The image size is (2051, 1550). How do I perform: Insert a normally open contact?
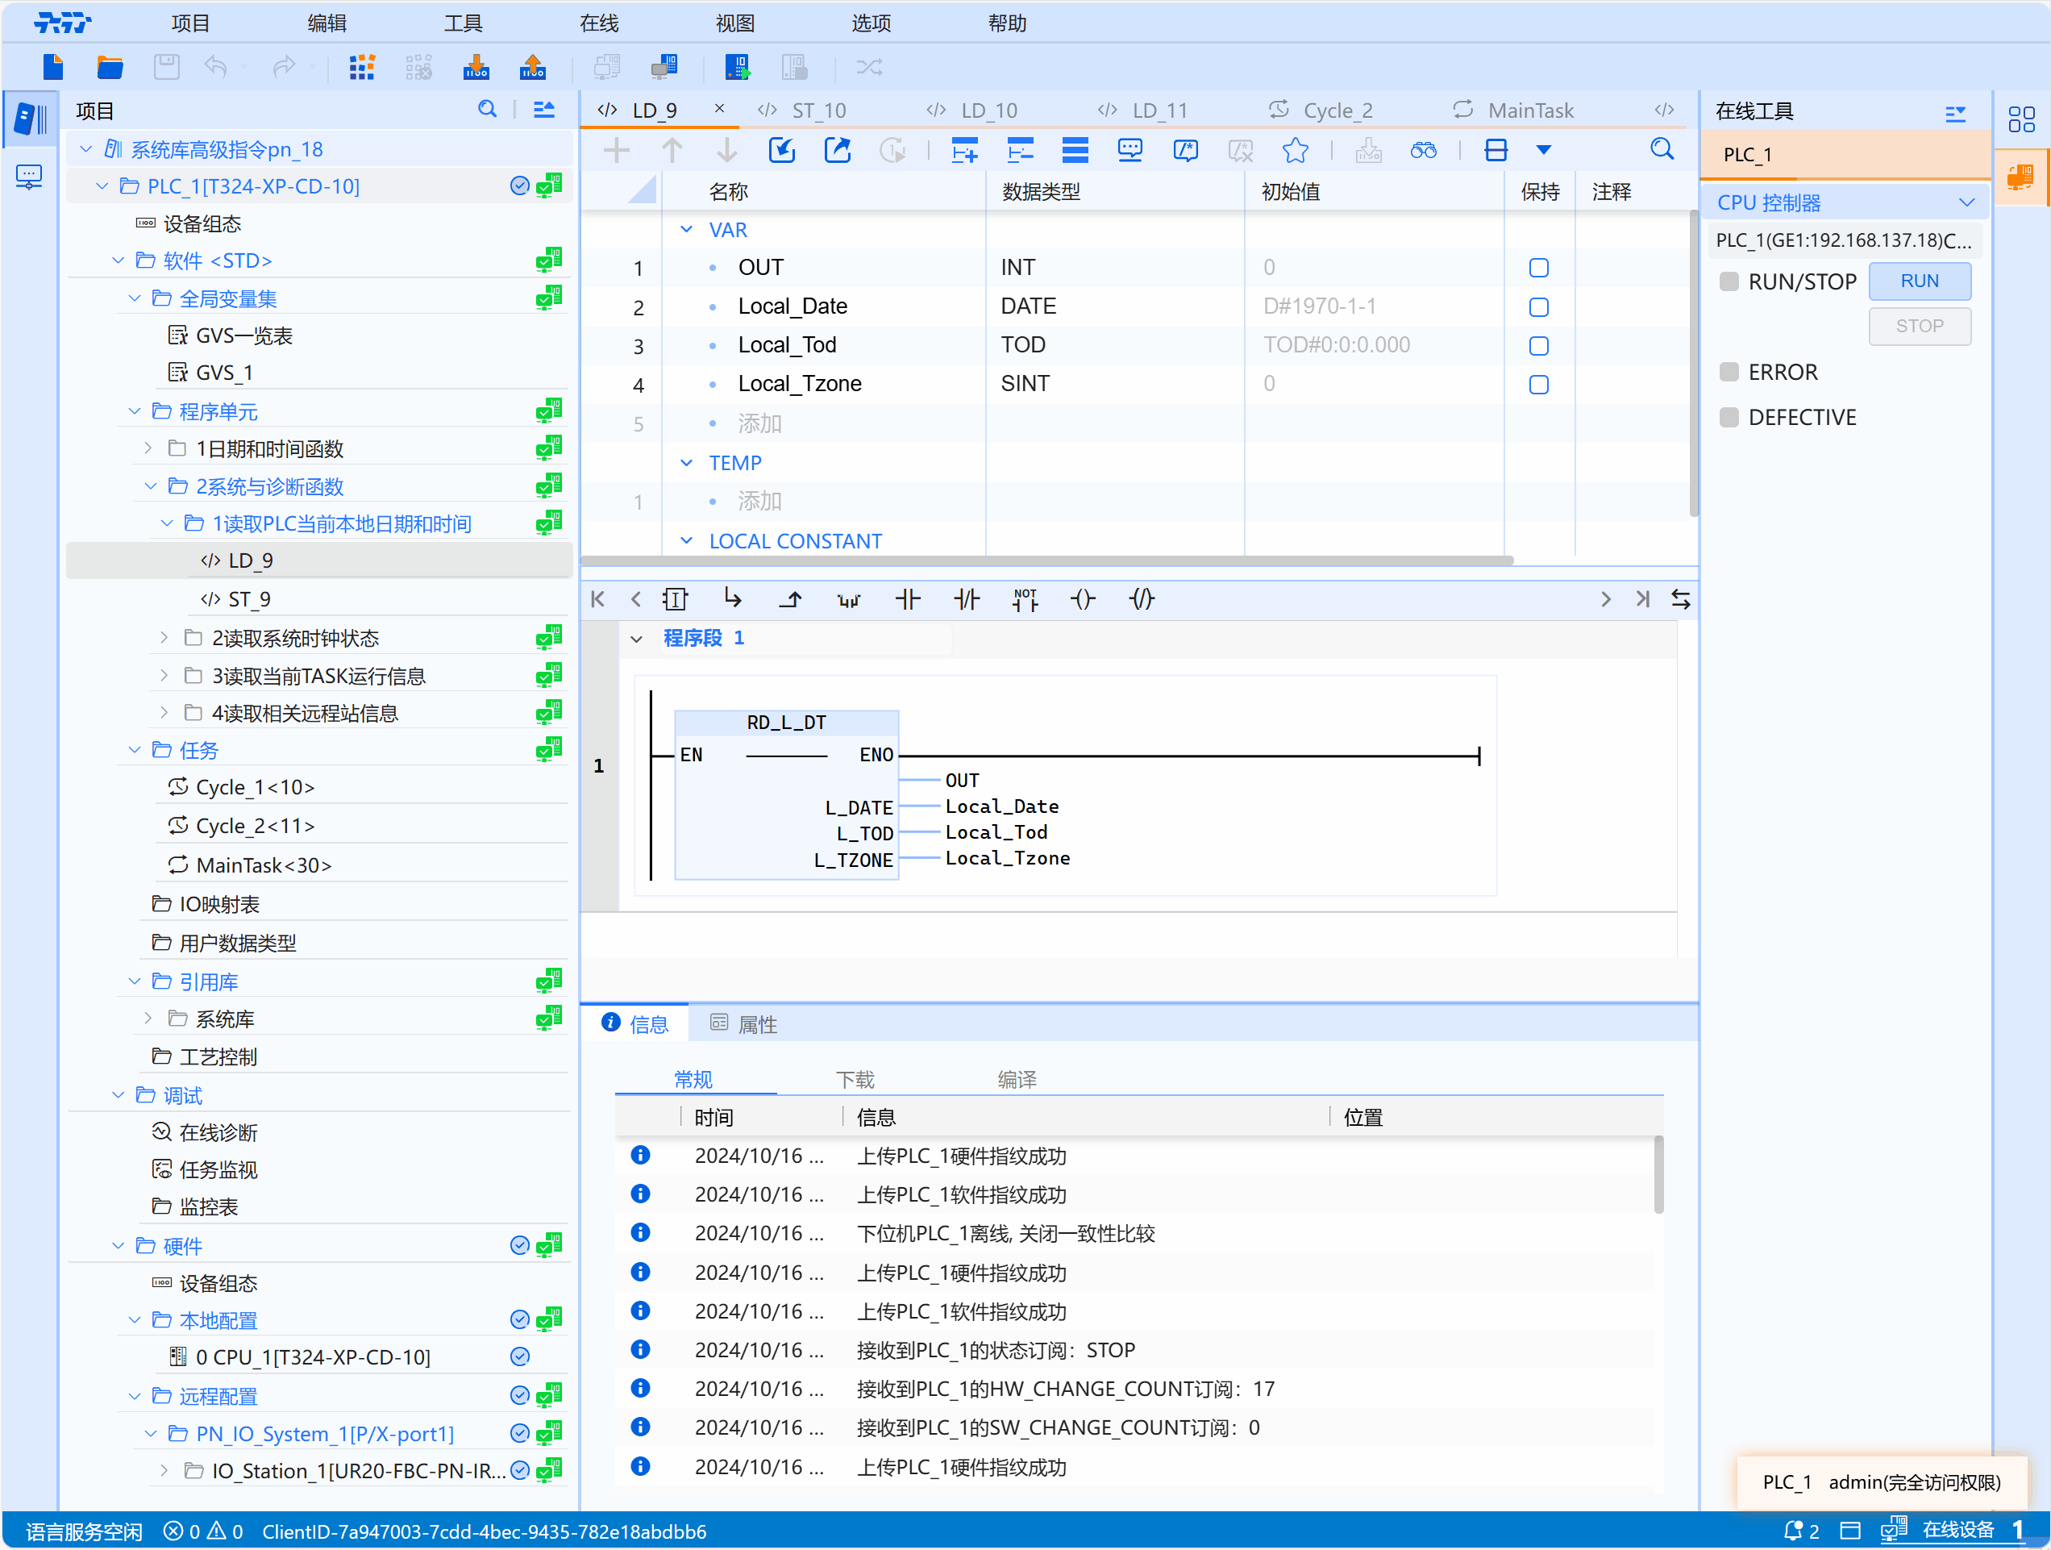click(908, 600)
